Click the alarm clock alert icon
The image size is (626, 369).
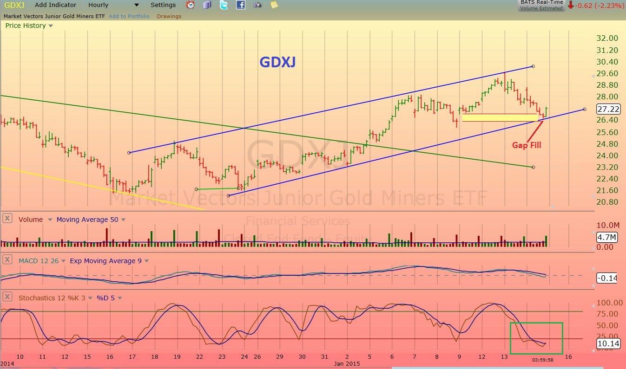pyautogui.click(x=191, y=5)
